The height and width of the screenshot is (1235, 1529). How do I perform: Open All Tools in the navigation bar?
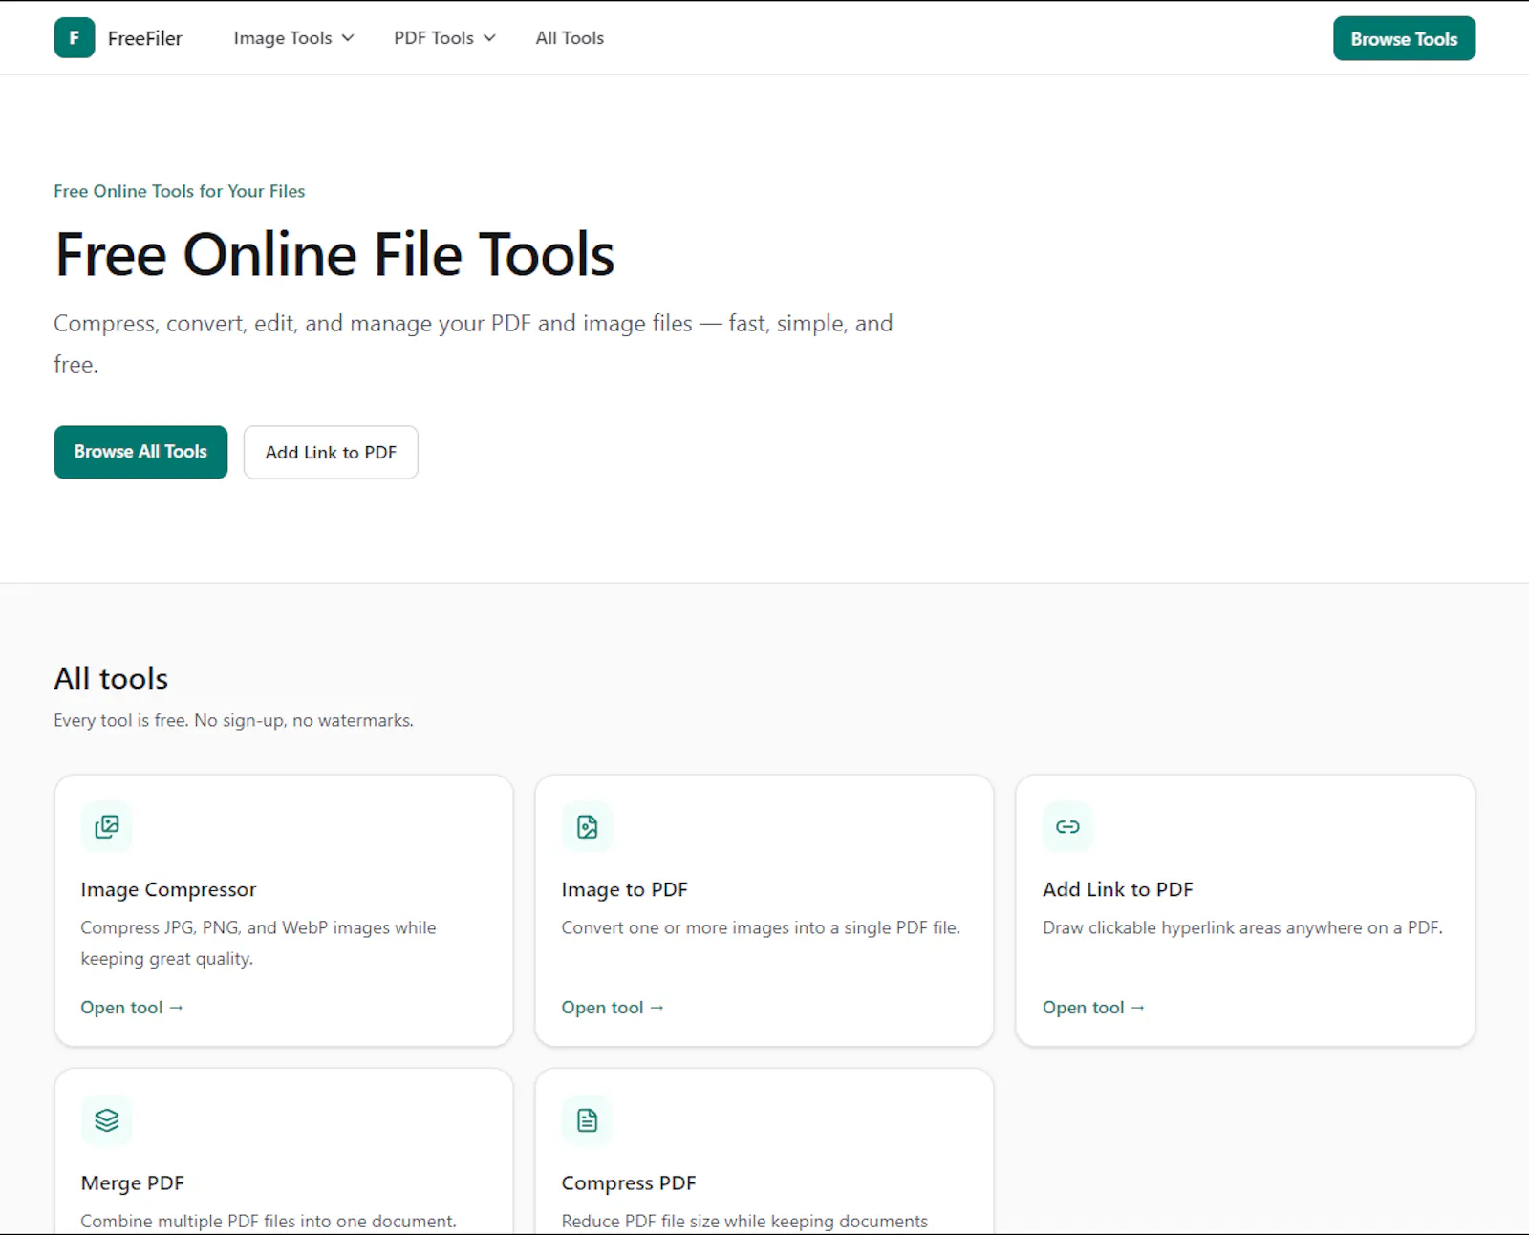570,38
